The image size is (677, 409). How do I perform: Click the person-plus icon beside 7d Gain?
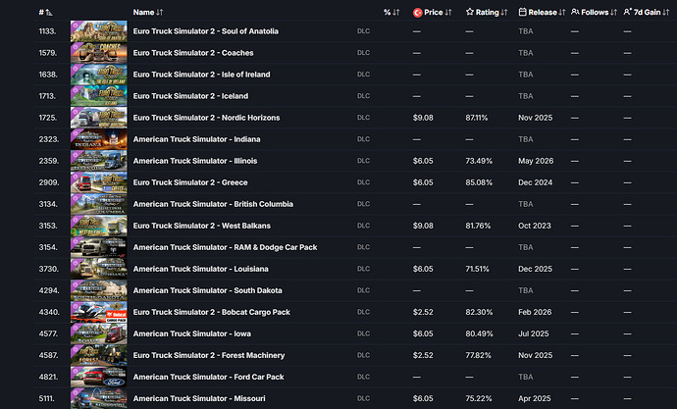click(627, 12)
